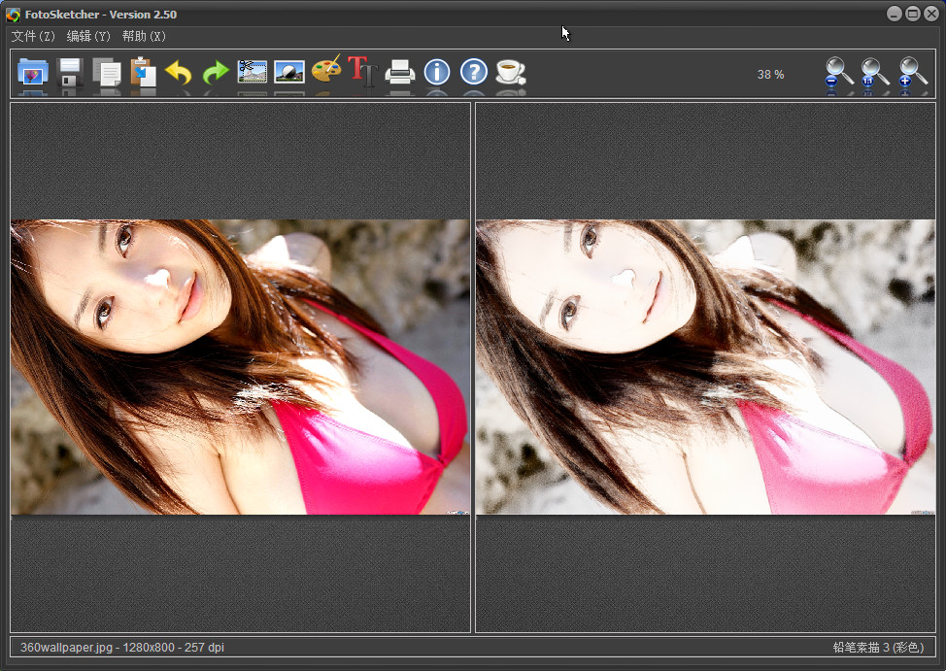Print the image with the printer icon
The width and height of the screenshot is (946, 671).
click(400, 73)
